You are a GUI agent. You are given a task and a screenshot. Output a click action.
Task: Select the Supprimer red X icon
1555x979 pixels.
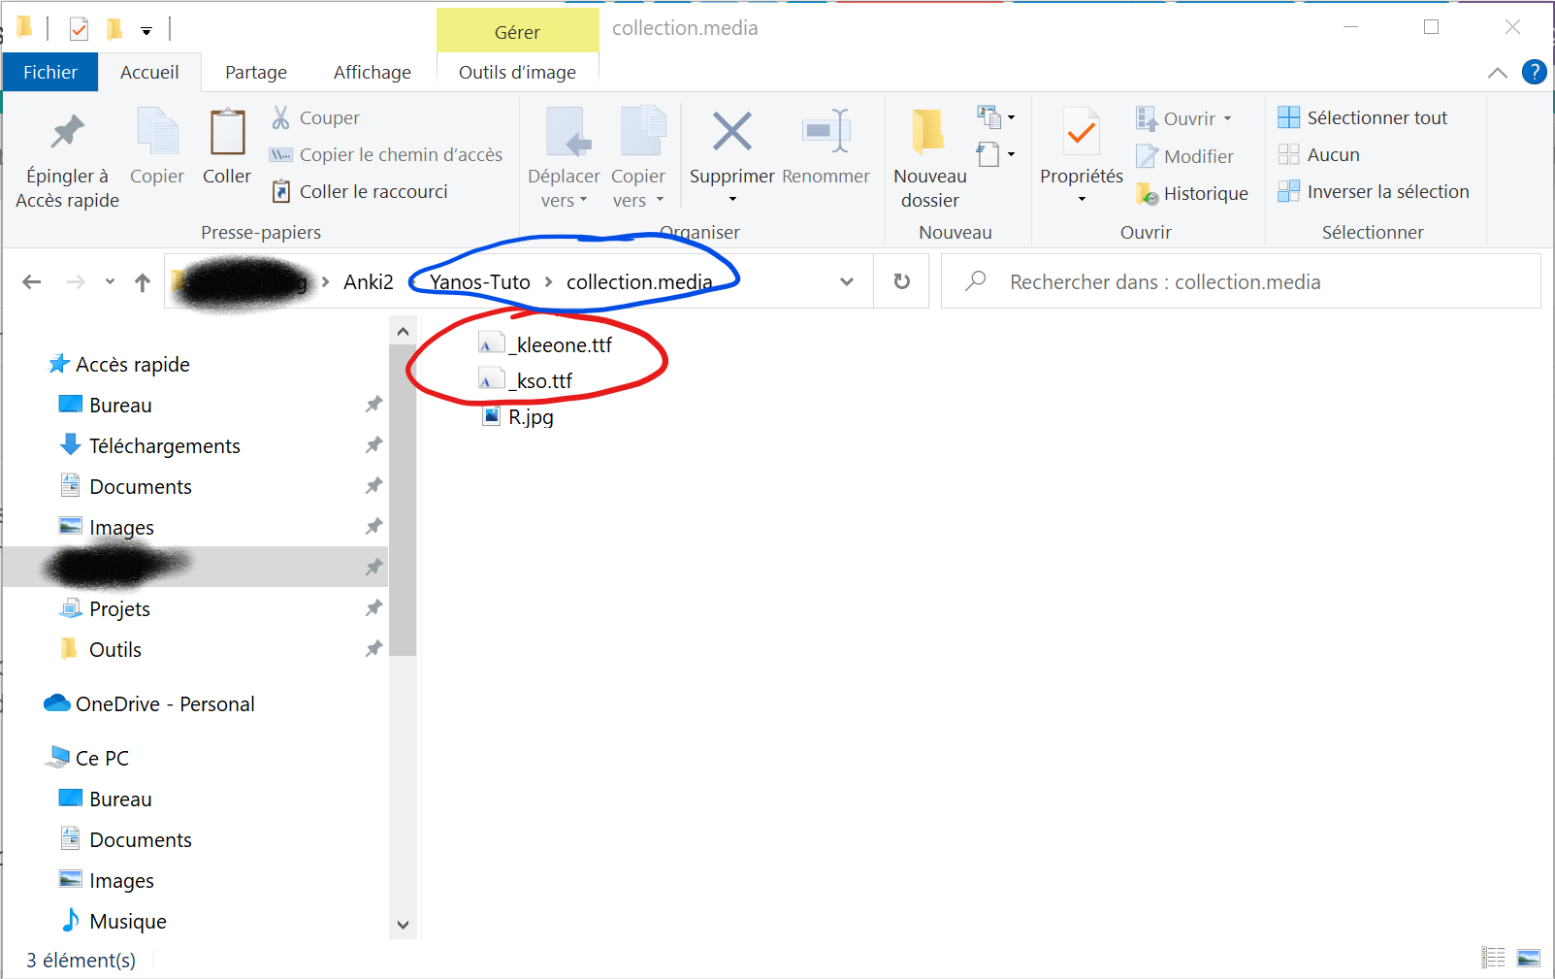[731, 132]
